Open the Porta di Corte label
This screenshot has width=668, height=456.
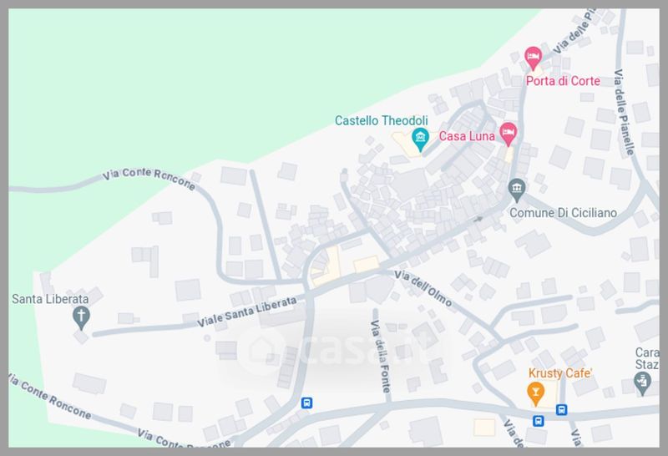[563, 81]
